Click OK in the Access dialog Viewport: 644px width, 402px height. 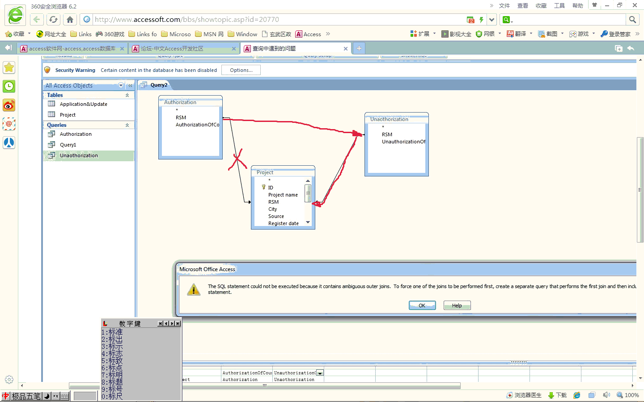coord(422,306)
